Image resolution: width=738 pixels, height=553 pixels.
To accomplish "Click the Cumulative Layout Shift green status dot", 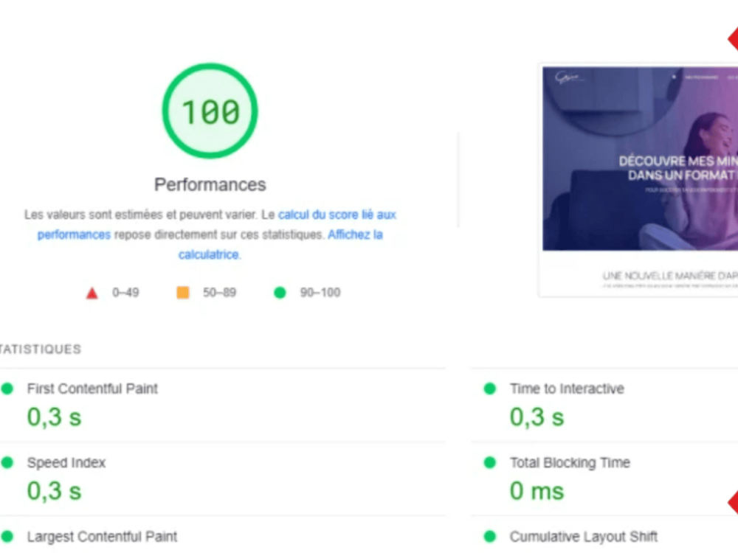I will coord(490,537).
